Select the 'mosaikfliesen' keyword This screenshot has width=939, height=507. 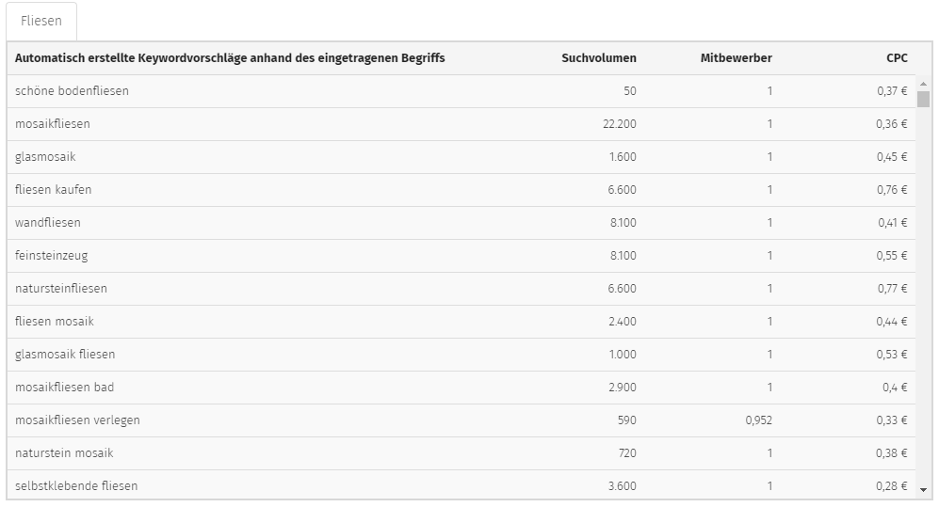point(53,124)
